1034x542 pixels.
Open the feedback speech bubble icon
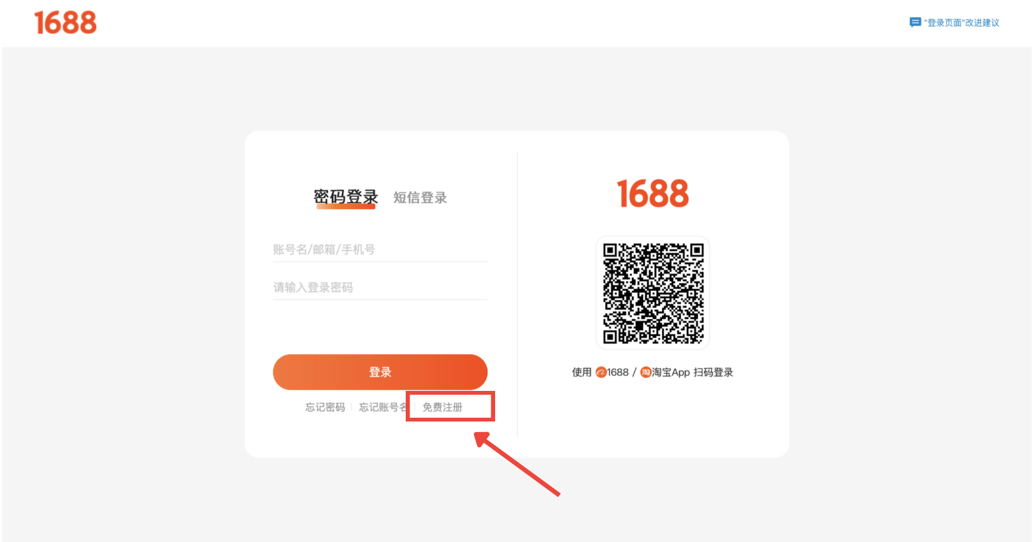tap(915, 22)
